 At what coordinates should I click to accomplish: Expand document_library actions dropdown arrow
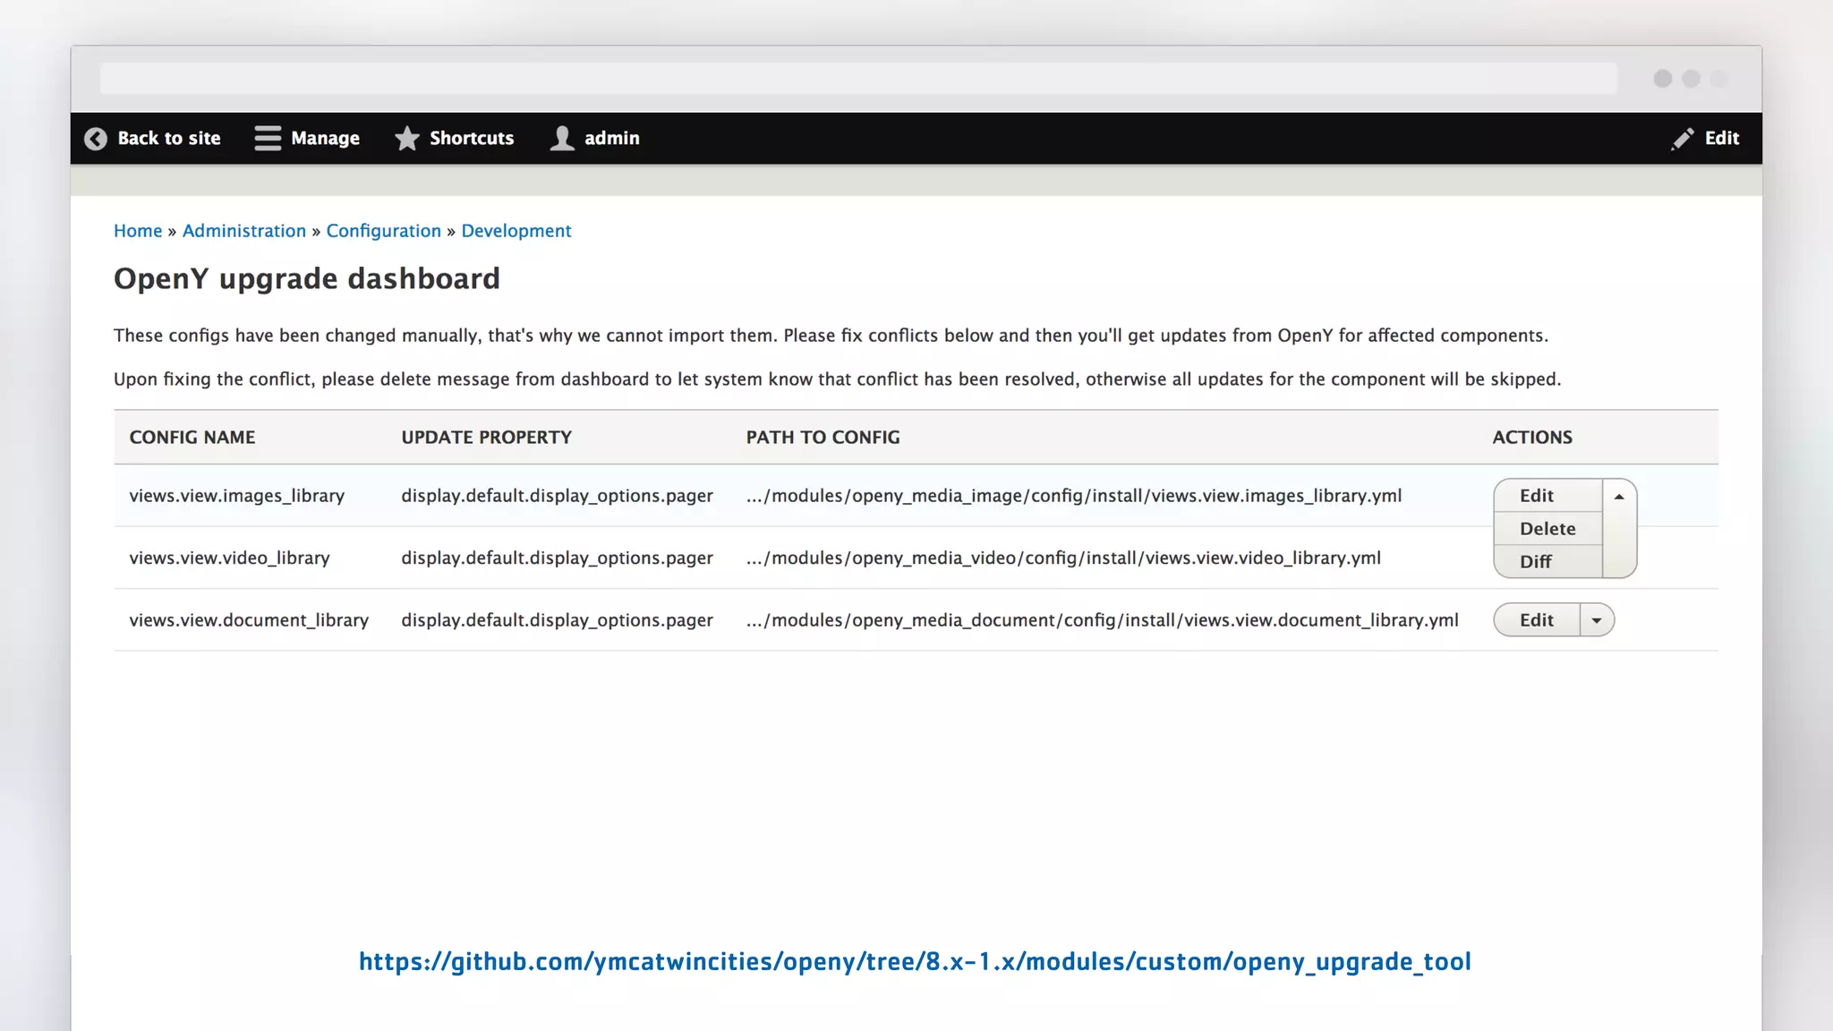pyautogui.click(x=1597, y=620)
